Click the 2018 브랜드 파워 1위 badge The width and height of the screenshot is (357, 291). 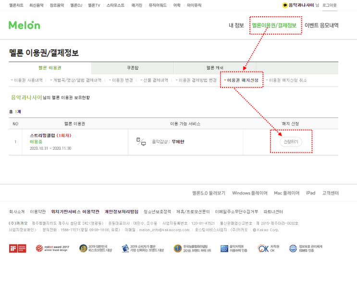[x=192, y=248]
